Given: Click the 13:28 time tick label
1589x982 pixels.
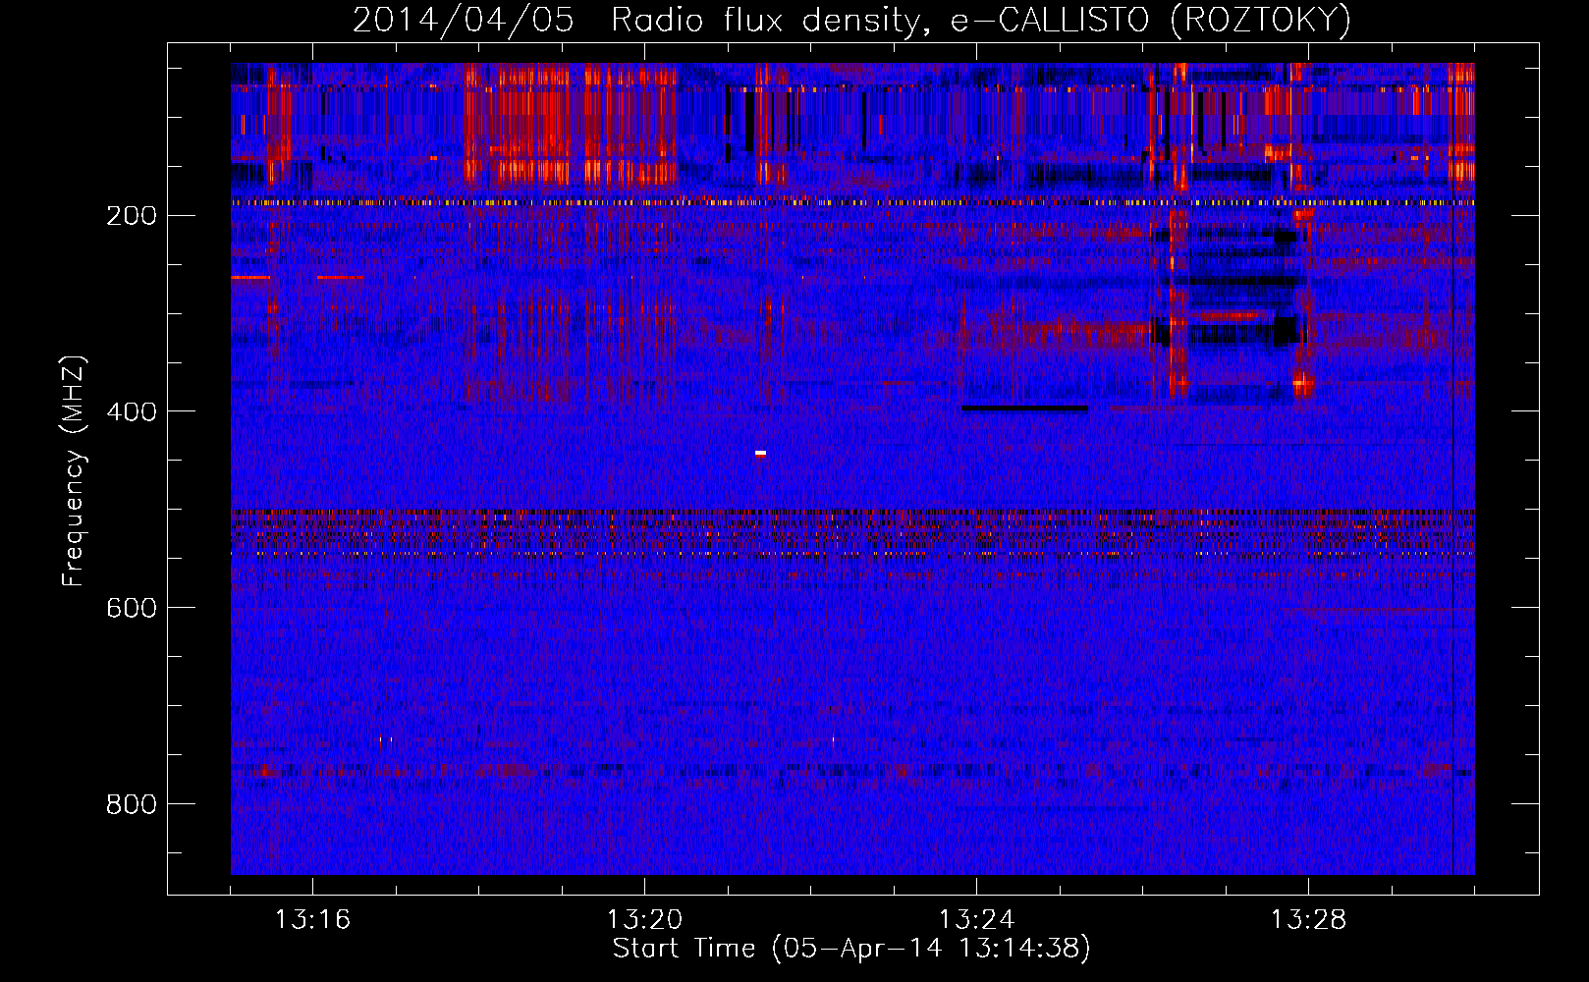Looking at the screenshot, I should pyautogui.click(x=1308, y=920).
